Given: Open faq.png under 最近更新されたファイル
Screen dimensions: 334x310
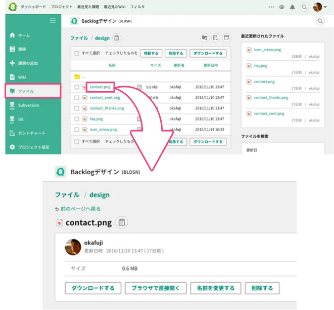Looking at the screenshot, I should tap(261, 66).
